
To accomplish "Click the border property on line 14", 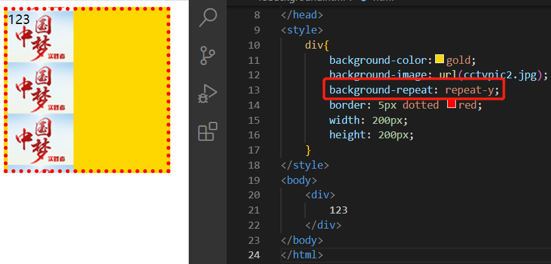I will pyautogui.click(x=347, y=105).
